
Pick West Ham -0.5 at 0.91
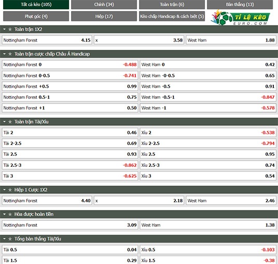(x=208, y=86)
